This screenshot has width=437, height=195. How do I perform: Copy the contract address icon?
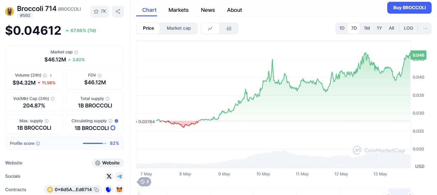[x=96, y=190]
